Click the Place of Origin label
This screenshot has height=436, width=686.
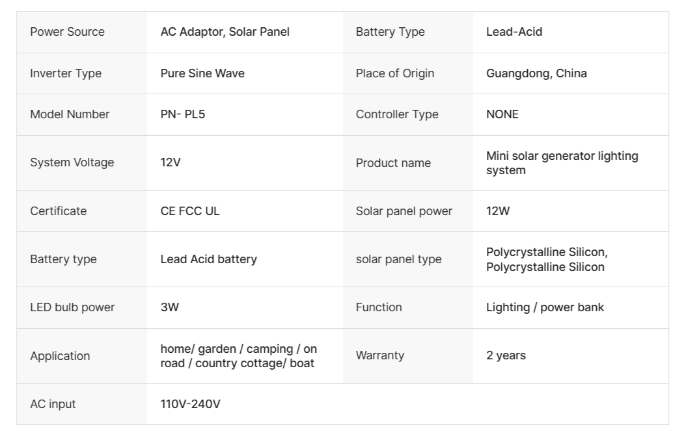(394, 73)
